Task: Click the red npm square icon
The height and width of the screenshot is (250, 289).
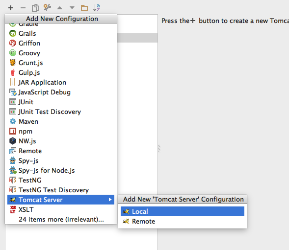Action: [x=13, y=131]
